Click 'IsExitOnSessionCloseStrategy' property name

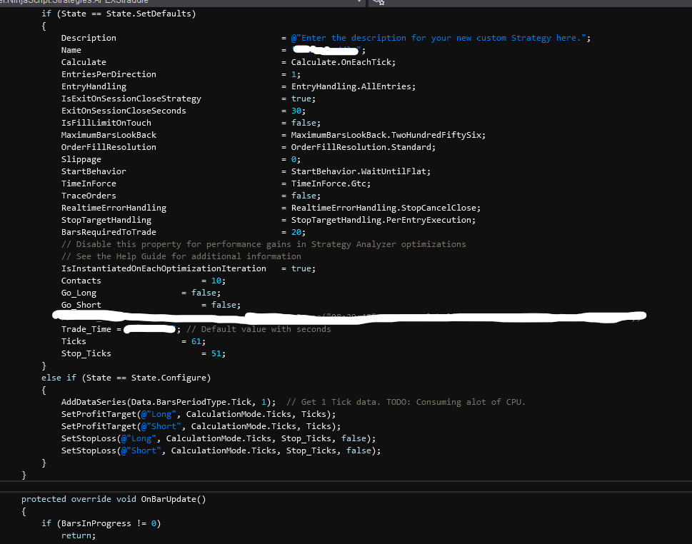131,99
